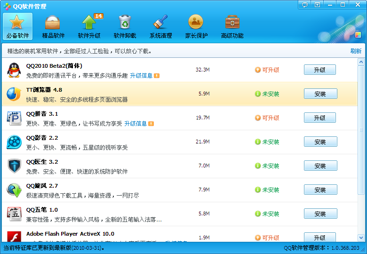Open the title bar dropdown menu icon
Viewport: 367px width, 254px height.
(318, 5)
